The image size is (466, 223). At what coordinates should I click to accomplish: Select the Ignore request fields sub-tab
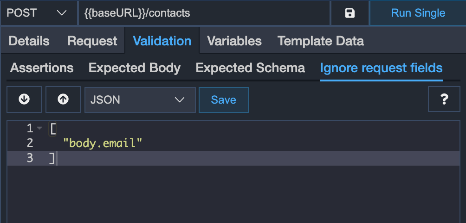pos(382,68)
